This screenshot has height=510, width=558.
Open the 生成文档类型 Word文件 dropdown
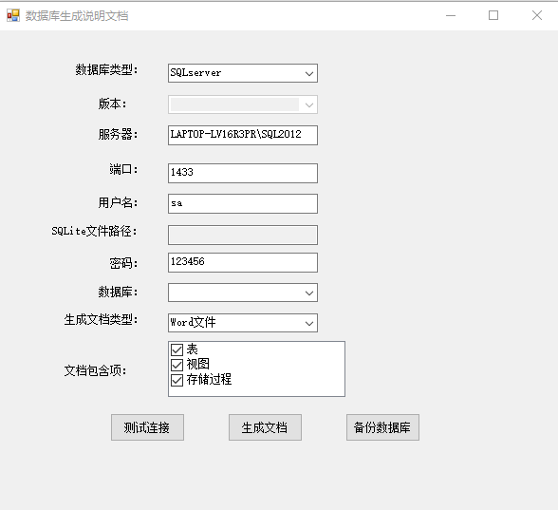243,323
